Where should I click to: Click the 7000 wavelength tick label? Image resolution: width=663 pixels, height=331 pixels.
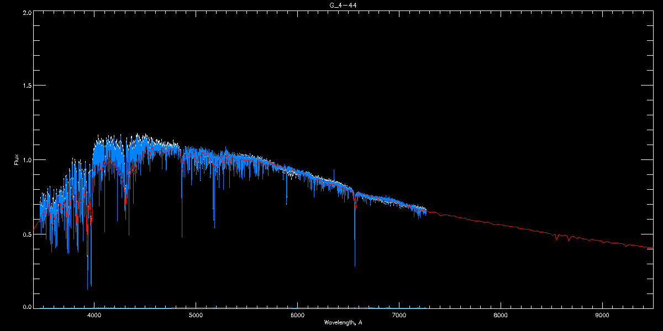pos(399,315)
